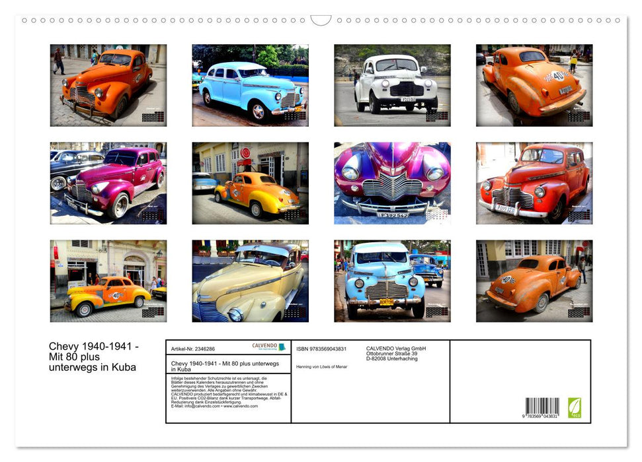Viewport: 642px width, 462px height.
Task: Open the orange coupe rear view with number 40, first row
Action: click(x=534, y=85)
